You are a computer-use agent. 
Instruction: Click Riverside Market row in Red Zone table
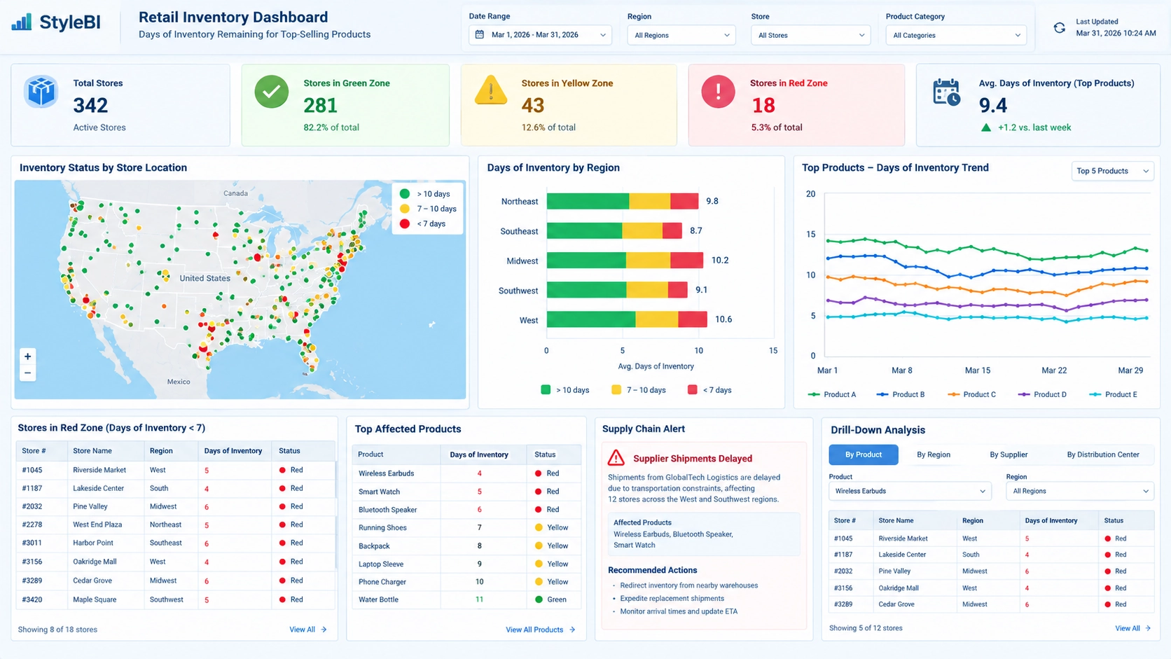[x=175, y=470]
